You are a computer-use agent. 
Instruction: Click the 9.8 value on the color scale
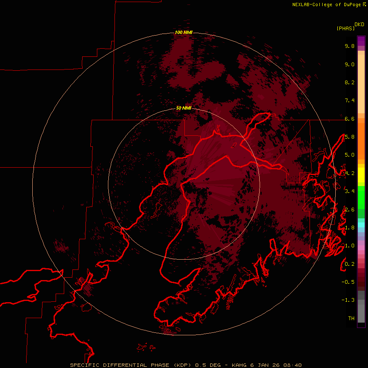click(x=350, y=46)
